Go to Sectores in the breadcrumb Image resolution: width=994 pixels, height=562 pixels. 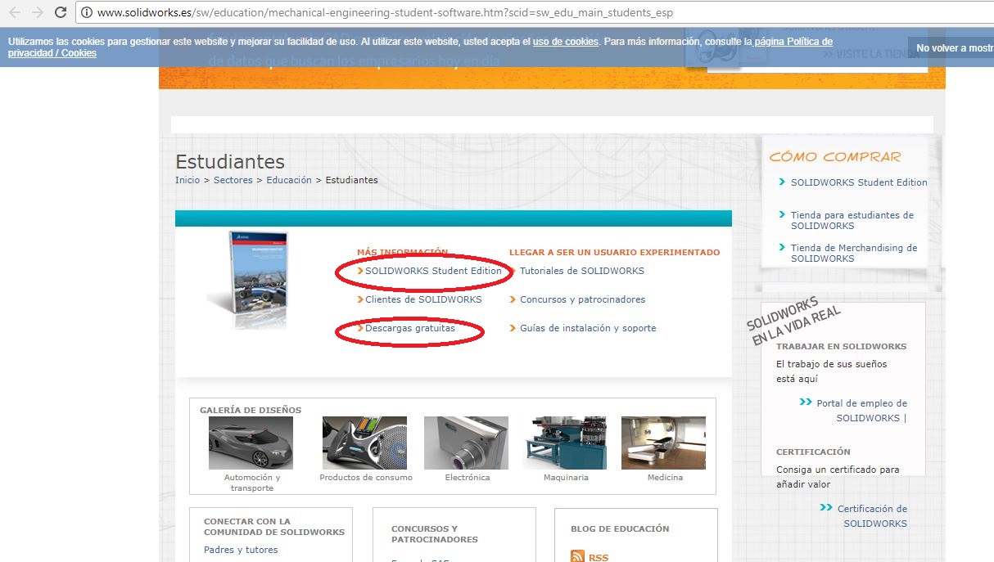(233, 180)
